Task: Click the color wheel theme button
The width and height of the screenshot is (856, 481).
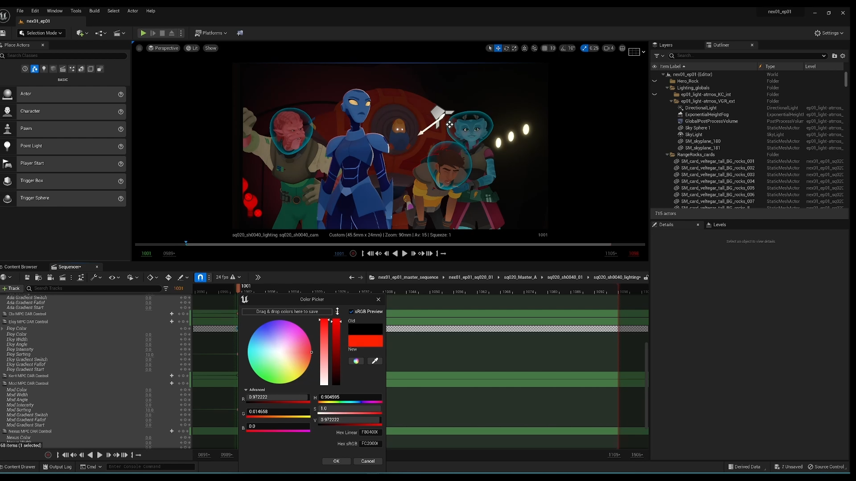Action: (356, 361)
